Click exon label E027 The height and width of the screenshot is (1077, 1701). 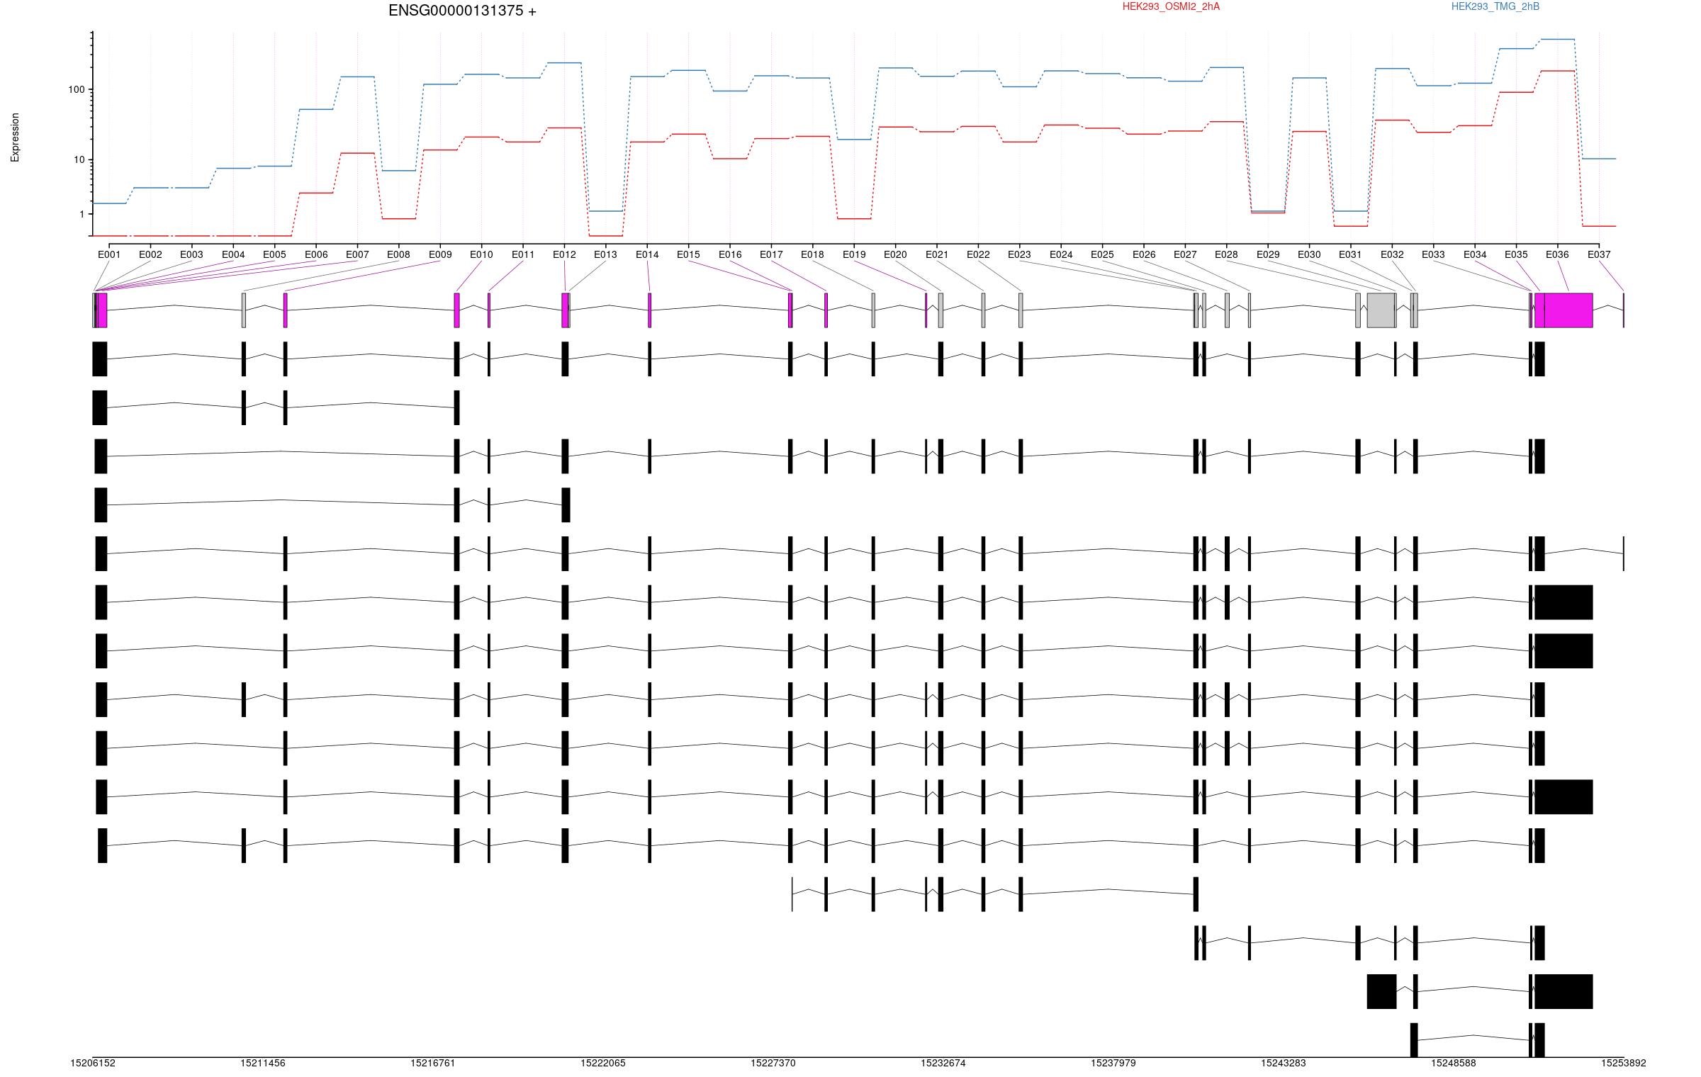pos(1185,254)
